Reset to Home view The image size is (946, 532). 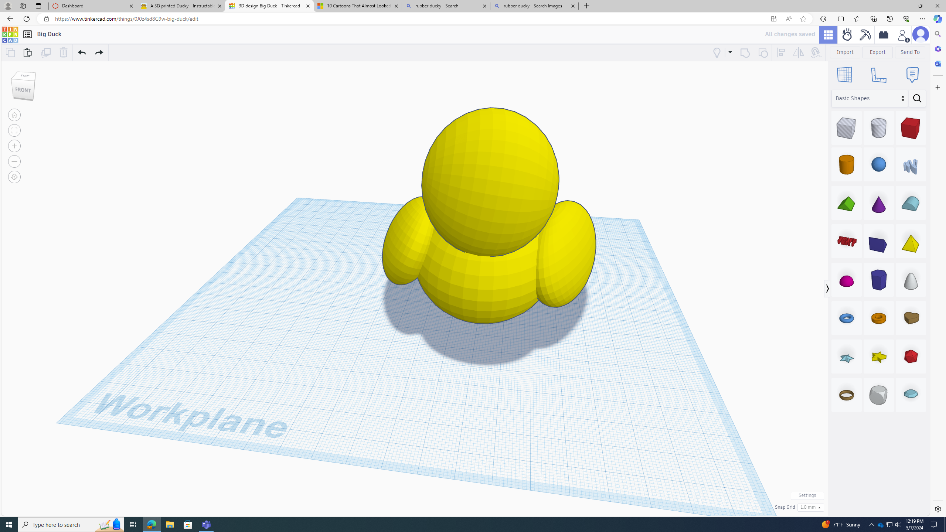14,115
